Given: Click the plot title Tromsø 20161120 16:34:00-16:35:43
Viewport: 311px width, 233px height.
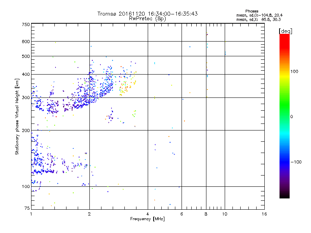Looking at the screenshot, I should point(147,14).
